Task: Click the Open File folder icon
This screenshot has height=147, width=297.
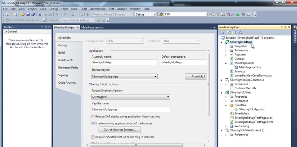Action: pos(23,14)
